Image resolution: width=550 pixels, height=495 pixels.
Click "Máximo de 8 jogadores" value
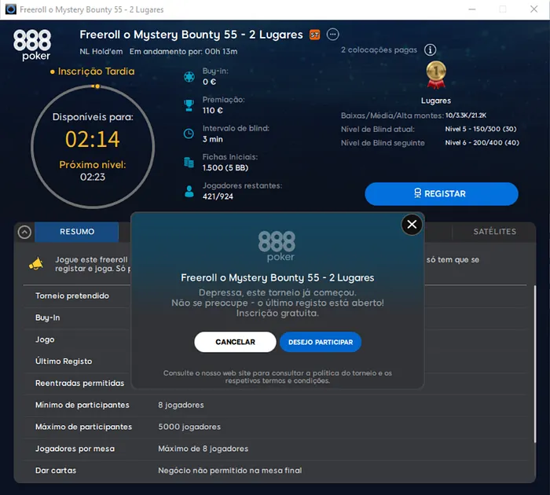point(203,449)
